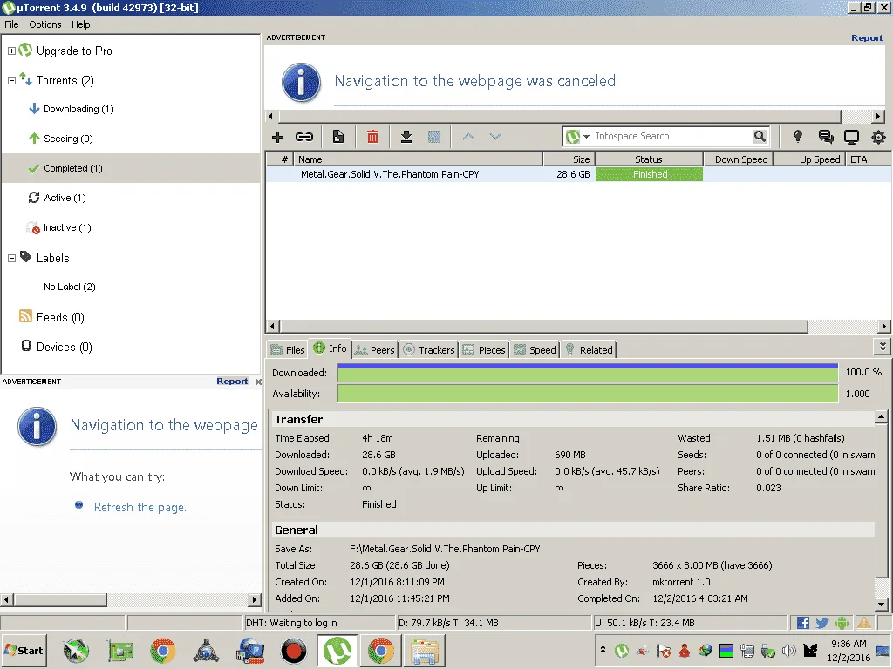Sort by Status column header
This screenshot has height=669, width=893.
(x=649, y=159)
